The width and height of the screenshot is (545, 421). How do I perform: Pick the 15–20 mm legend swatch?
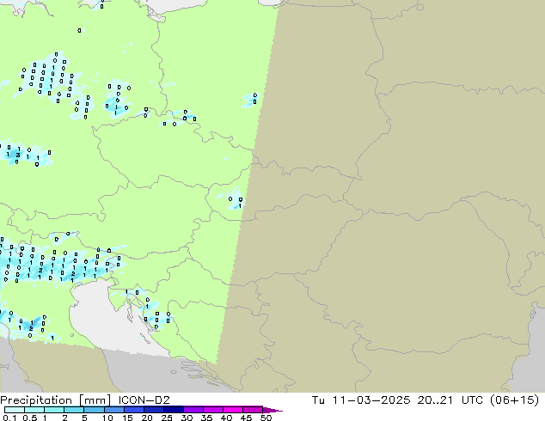coord(134,410)
